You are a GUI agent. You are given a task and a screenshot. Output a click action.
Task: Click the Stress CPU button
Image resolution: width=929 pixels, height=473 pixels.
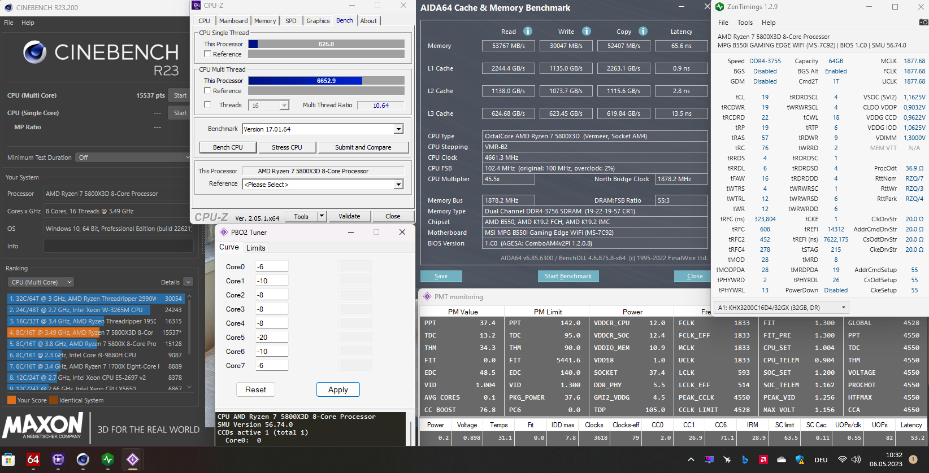tap(287, 147)
